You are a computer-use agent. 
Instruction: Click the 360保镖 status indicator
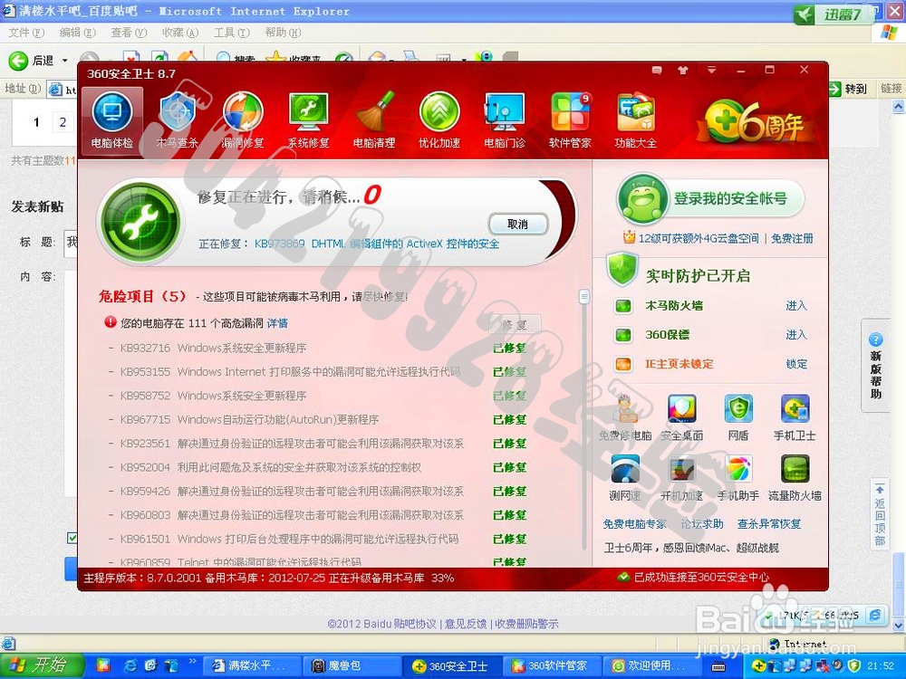(623, 335)
